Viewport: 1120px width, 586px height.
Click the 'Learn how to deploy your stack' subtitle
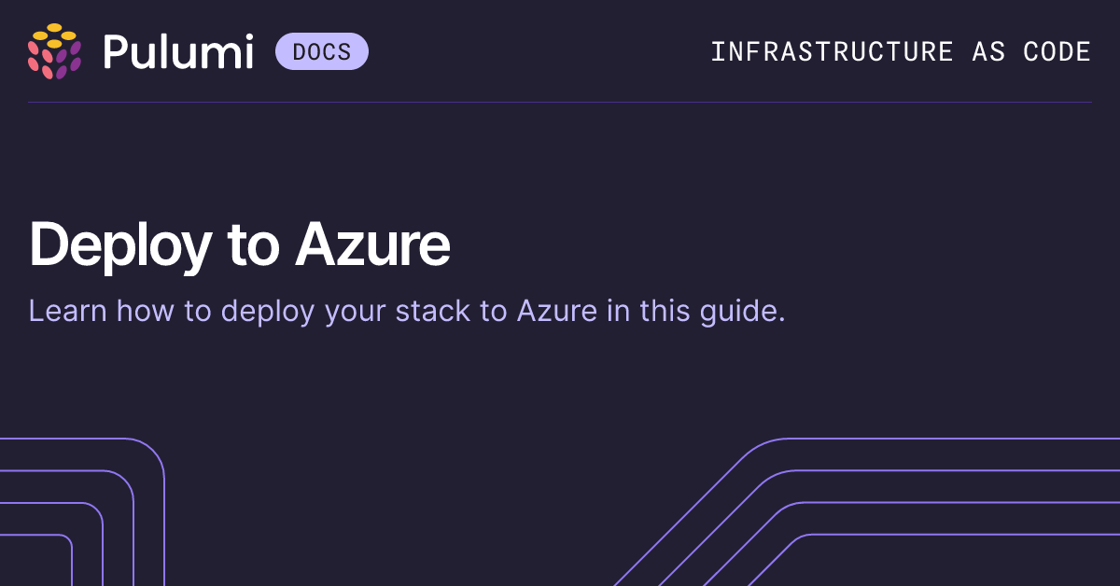tap(407, 311)
